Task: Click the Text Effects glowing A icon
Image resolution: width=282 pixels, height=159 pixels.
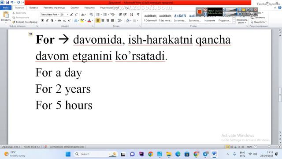Action: coord(76,21)
